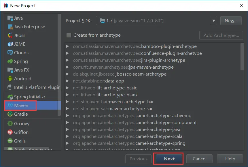Click the Cancel button
Image resolution: width=248 pixels, height=167 pixels.
click(199, 159)
